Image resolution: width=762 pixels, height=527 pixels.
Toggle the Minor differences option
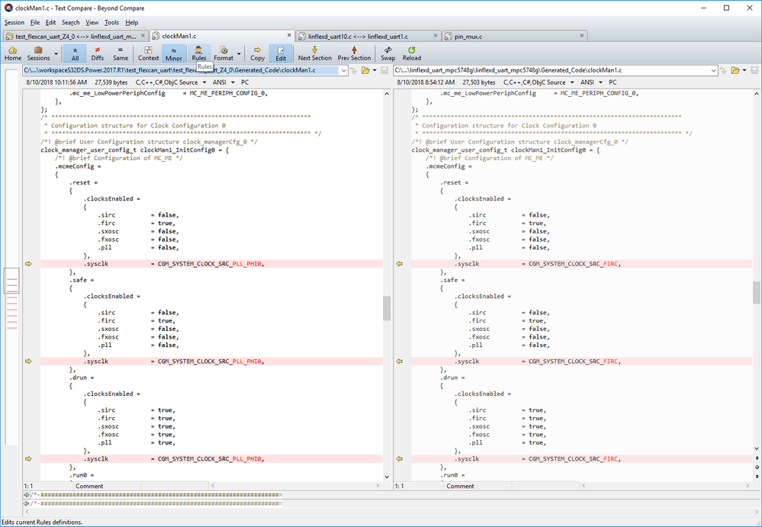[x=173, y=53]
